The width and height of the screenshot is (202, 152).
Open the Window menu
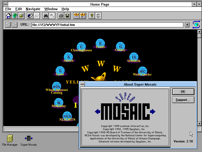(51, 9)
